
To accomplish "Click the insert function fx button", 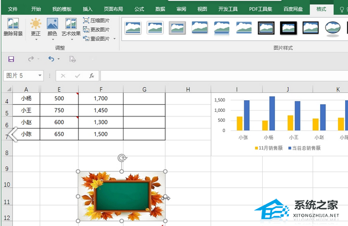I will pyautogui.click(x=92, y=76).
